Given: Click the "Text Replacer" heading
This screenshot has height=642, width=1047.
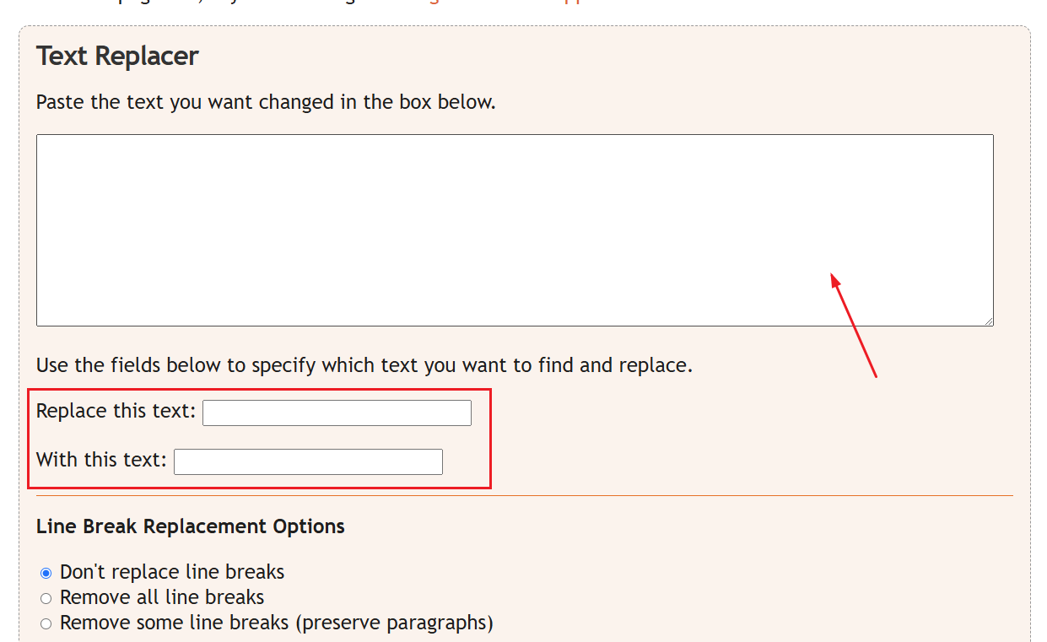Looking at the screenshot, I should point(117,57).
